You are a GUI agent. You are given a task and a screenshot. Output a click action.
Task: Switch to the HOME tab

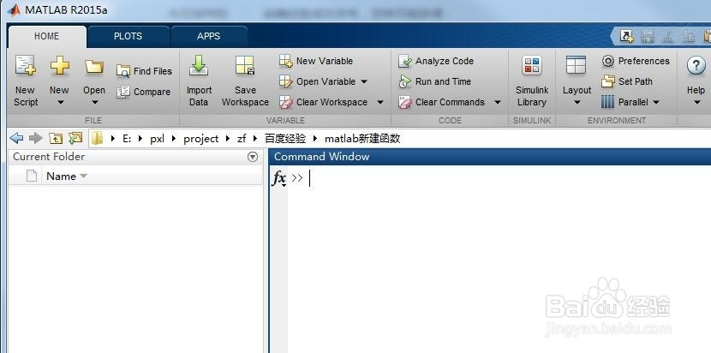pos(47,36)
